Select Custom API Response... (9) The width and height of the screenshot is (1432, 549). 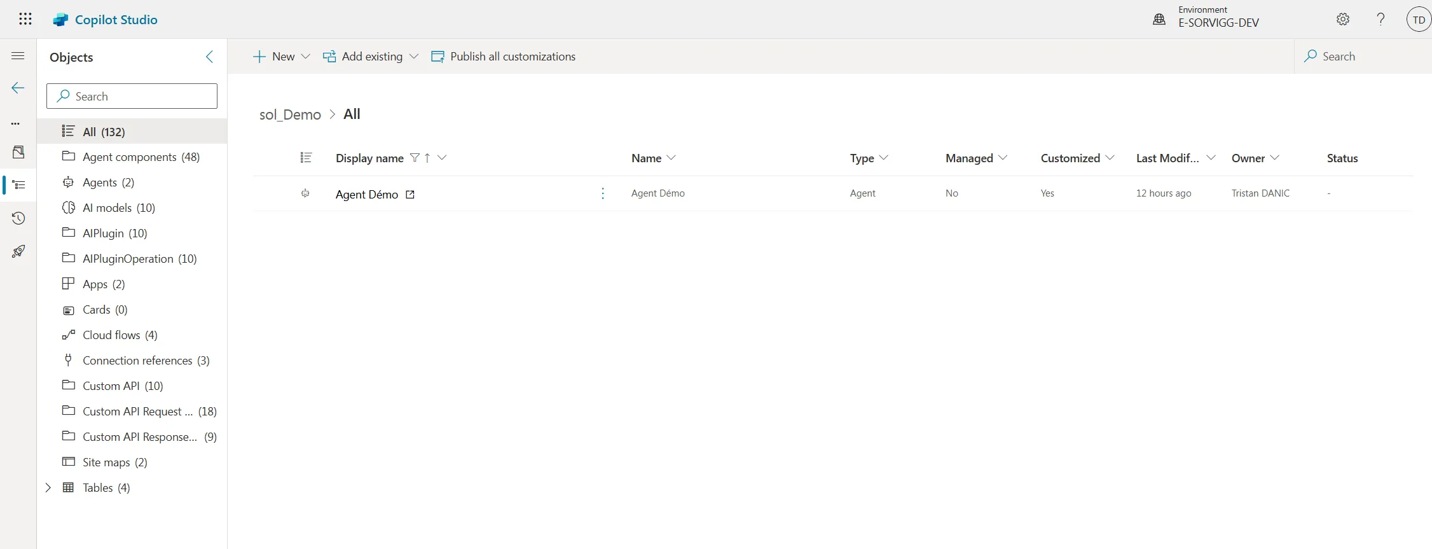[x=132, y=437]
